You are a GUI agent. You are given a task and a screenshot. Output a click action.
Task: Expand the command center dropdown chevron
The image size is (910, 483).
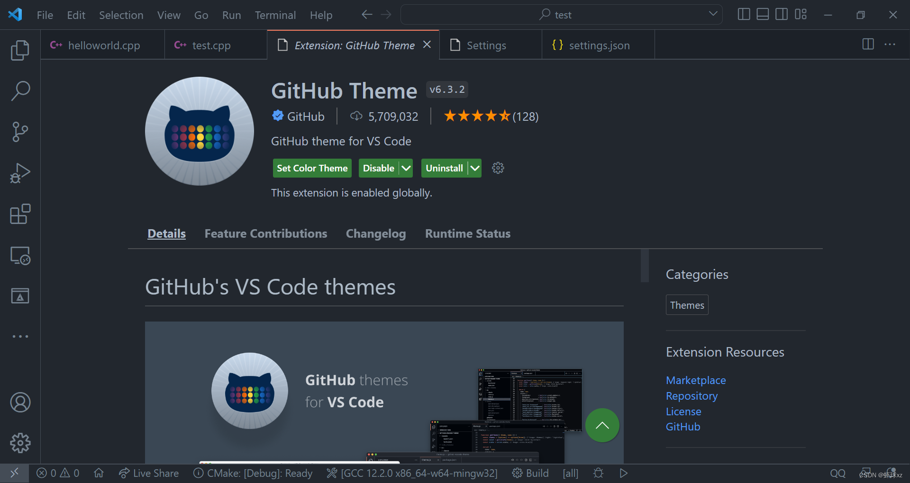click(713, 14)
